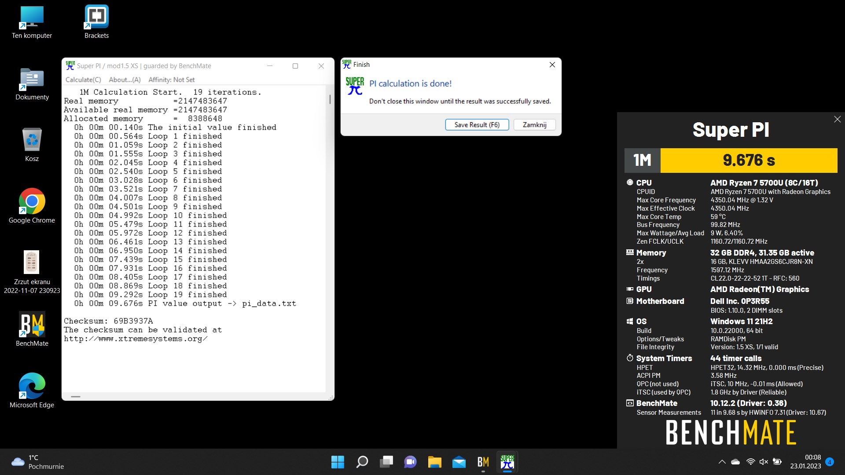Viewport: 845px width, 475px height.
Task: Click the Checksum: 69B3937A line
Action: (x=108, y=321)
